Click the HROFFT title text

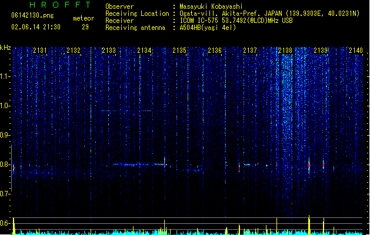[60, 5]
